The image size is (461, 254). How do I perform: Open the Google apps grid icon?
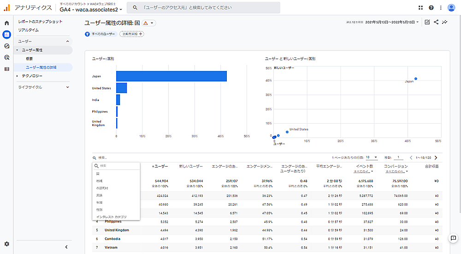pyautogui.click(x=420, y=8)
